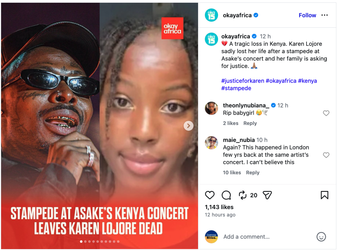
Task: Save post with the bookmark icon
Action: (x=324, y=195)
